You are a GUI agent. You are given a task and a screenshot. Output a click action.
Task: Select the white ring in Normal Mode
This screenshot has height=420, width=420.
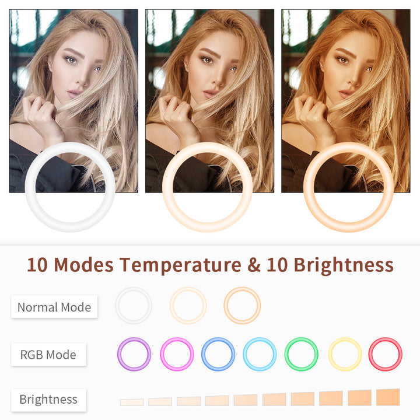tap(134, 306)
